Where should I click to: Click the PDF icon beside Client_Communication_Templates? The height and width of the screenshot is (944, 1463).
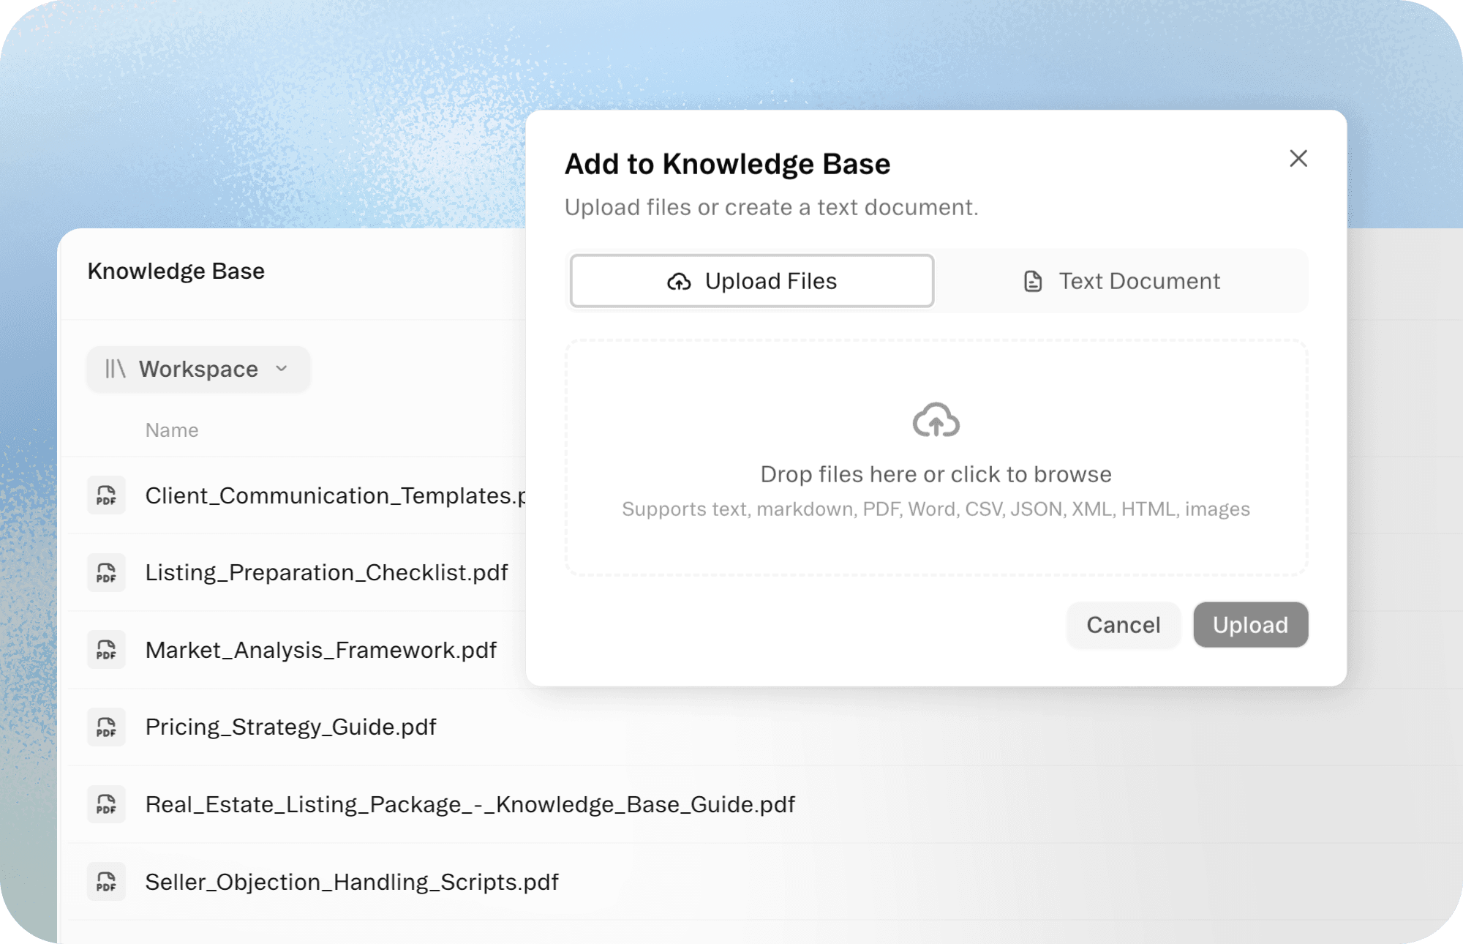106,495
